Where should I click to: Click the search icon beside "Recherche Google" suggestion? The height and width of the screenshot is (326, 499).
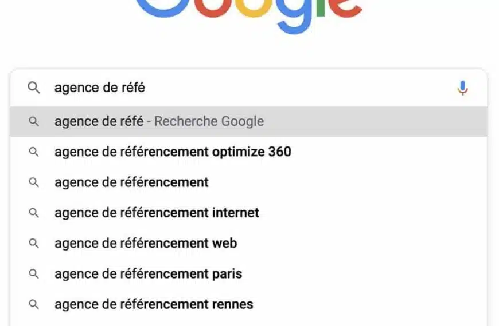click(34, 121)
